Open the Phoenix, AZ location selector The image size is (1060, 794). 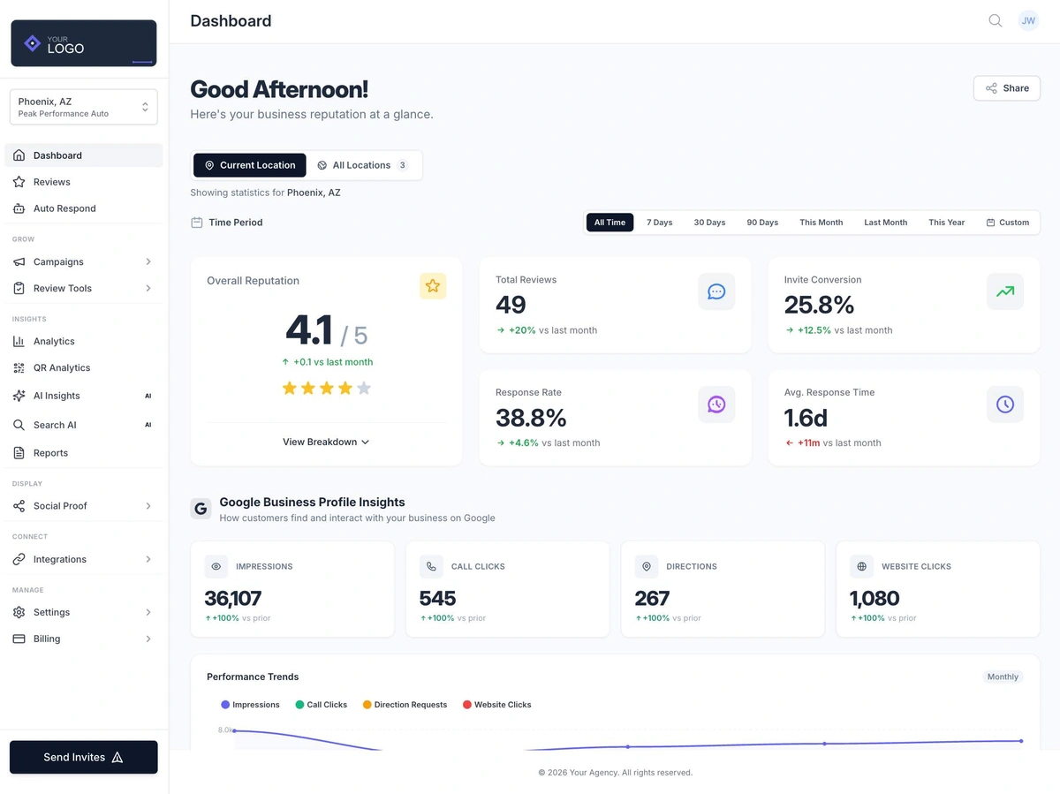tap(83, 106)
